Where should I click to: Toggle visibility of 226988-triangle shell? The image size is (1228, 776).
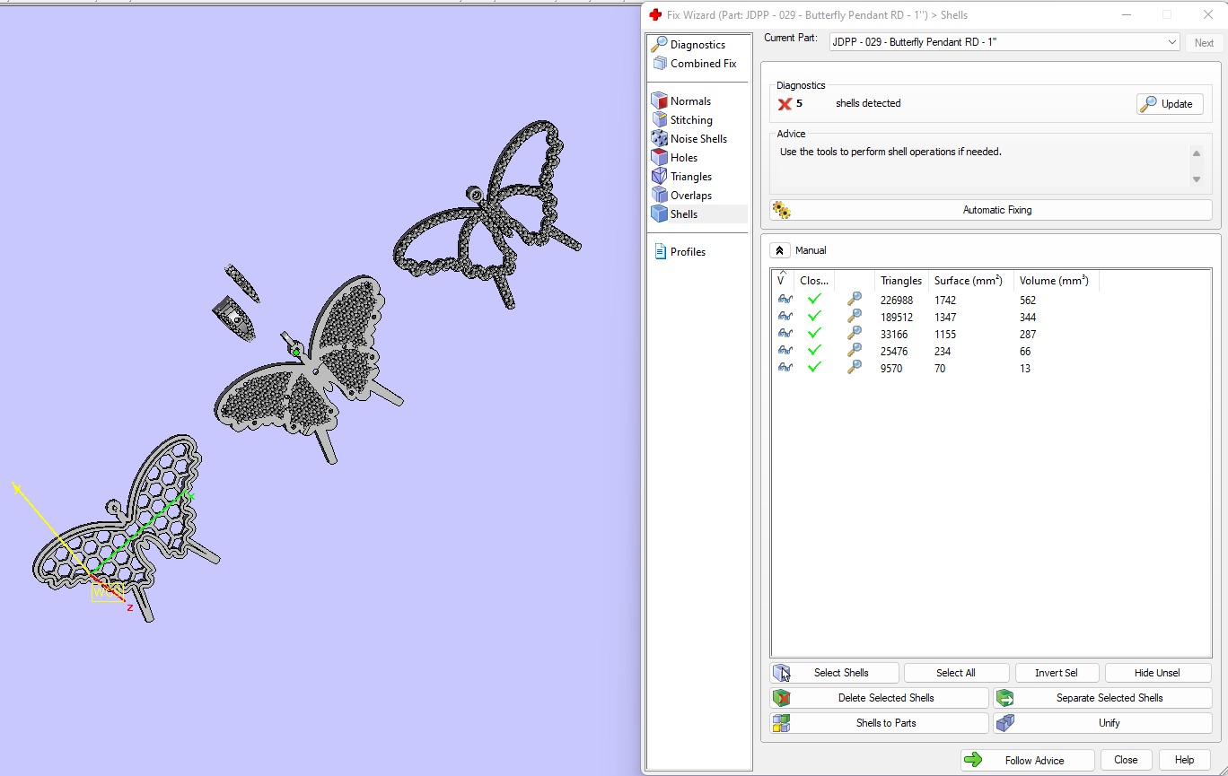pyautogui.click(x=785, y=300)
